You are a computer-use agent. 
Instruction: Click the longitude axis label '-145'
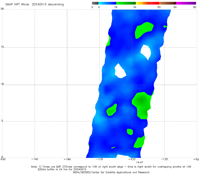point(35,159)
